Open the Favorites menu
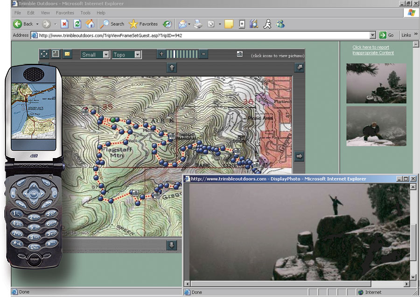 (65, 13)
